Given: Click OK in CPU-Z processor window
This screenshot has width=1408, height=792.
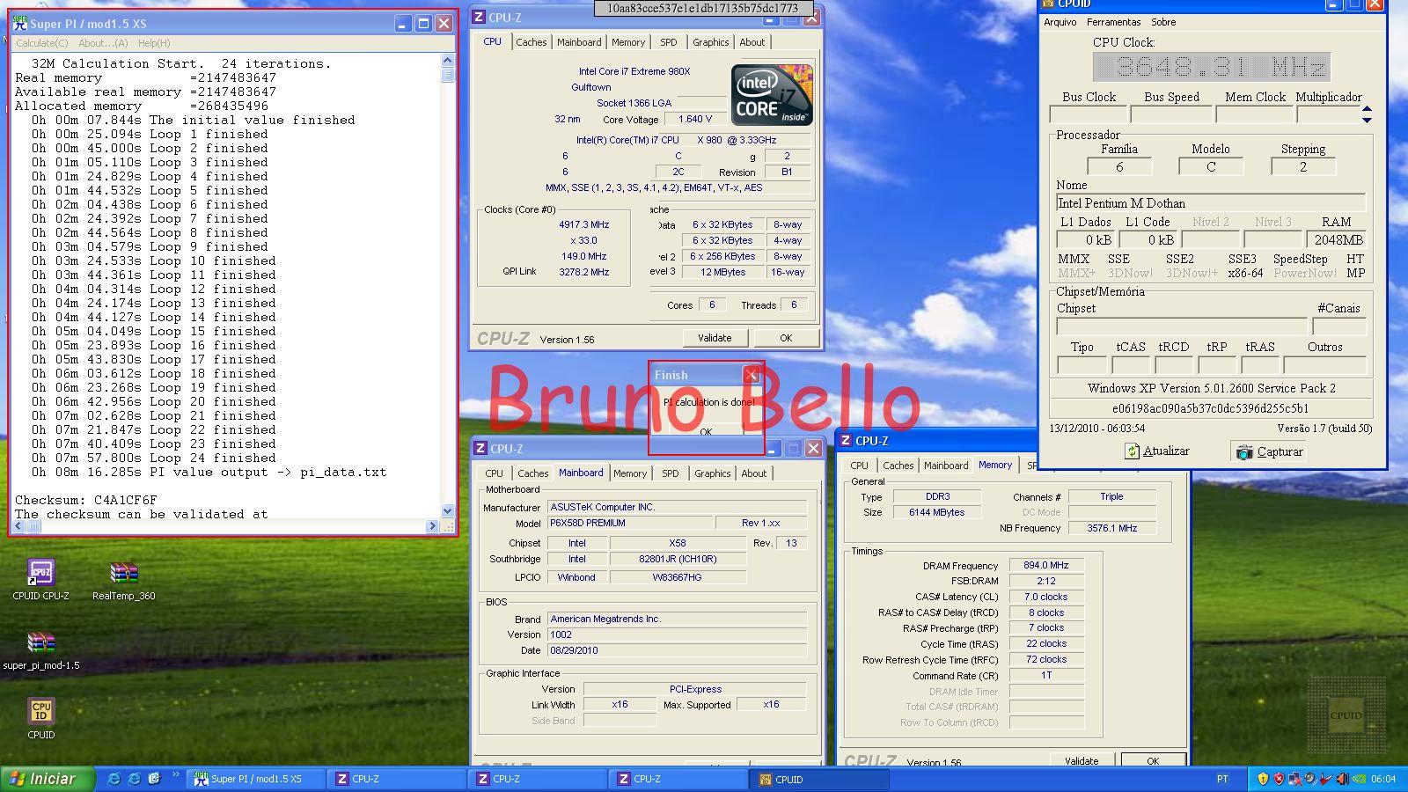Looking at the screenshot, I should (786, 338).
